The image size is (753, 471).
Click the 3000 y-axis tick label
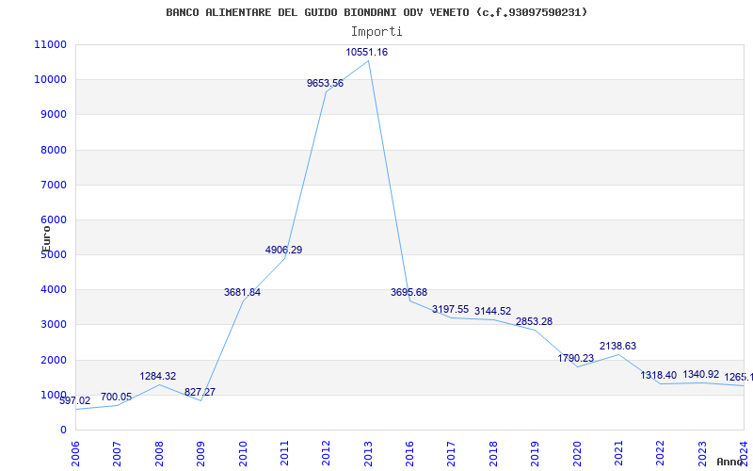click(x=53, y=325)
